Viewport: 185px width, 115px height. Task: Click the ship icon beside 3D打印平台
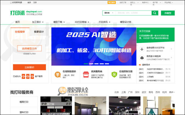(x=142, y=49)
